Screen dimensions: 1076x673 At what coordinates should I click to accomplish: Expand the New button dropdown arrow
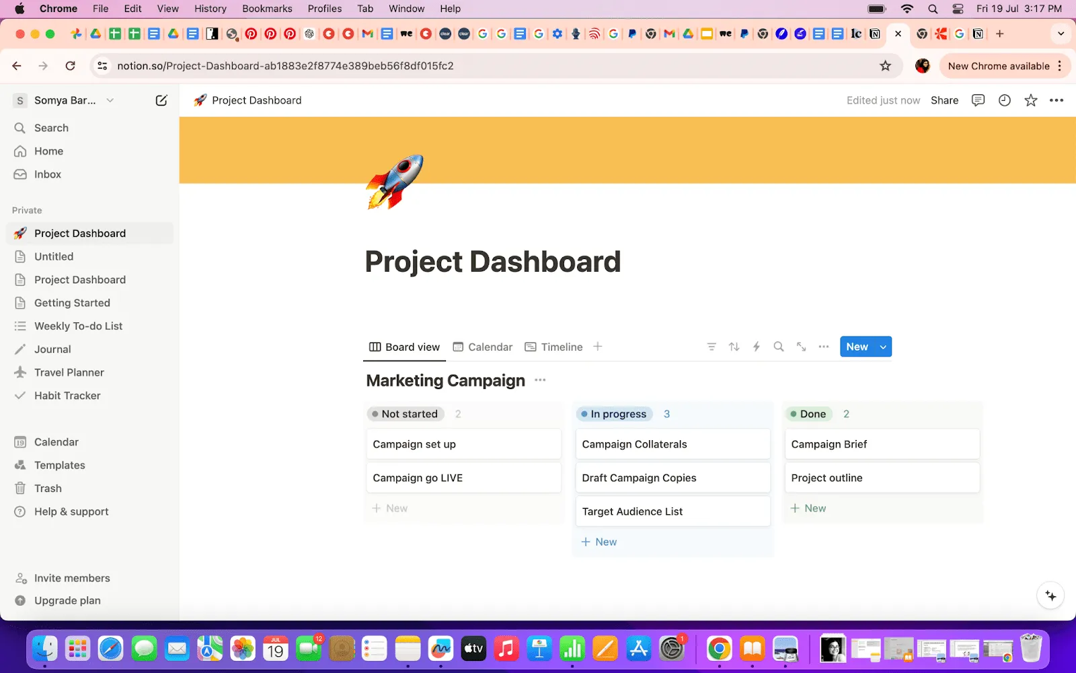pos(883,347)
